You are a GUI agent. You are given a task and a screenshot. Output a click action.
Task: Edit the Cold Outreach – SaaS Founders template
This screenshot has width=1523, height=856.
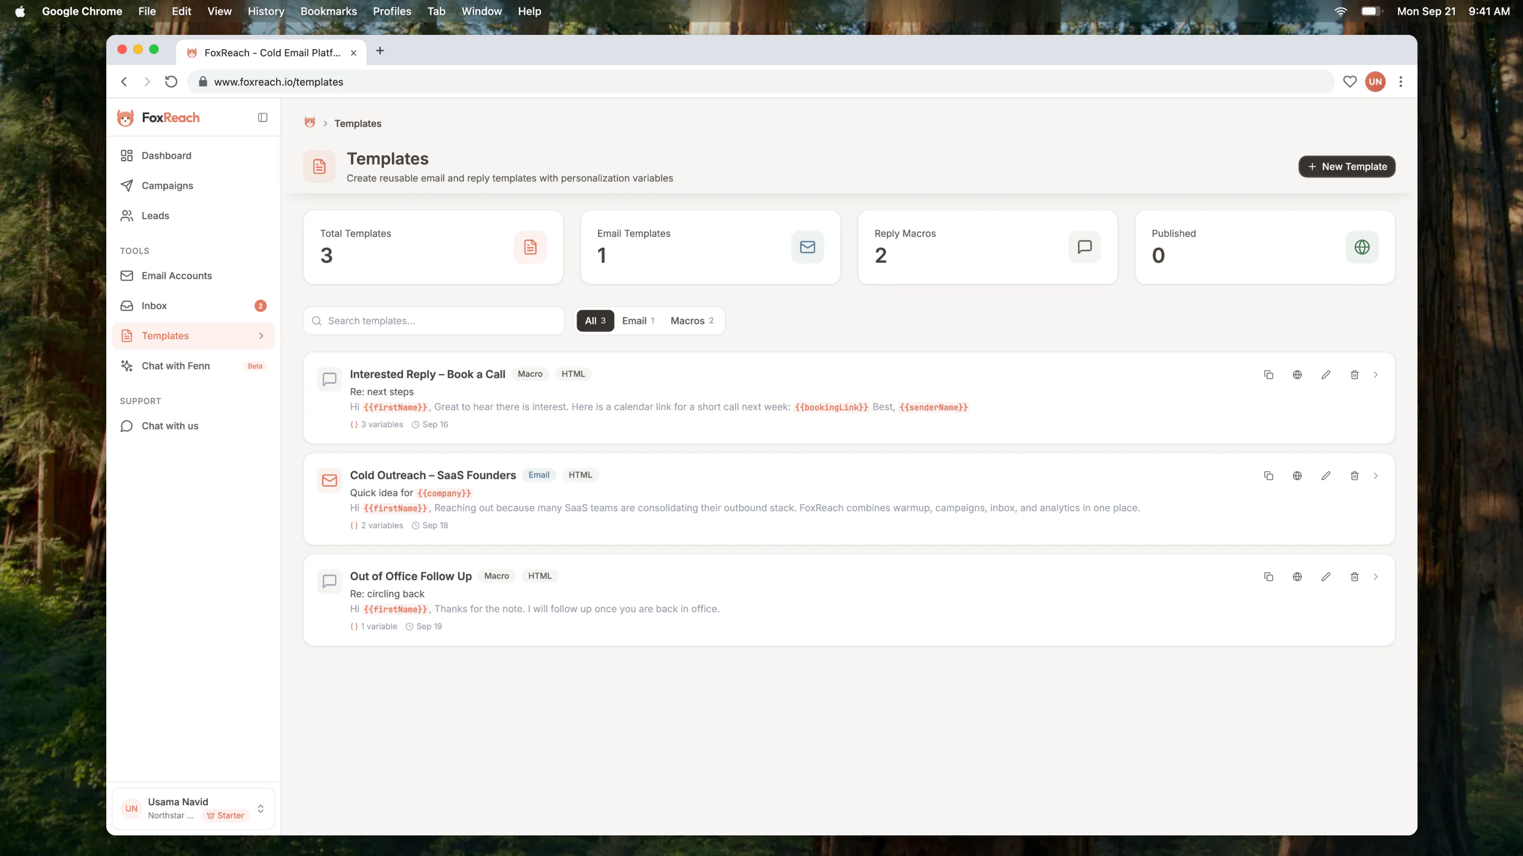click(x=1326, y=476)
